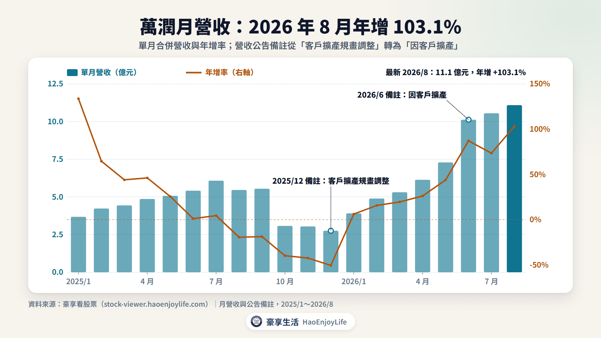Click the legend label 年增率（右軸）
Image resolution: width=601 pixels, height=338 pixels.
(229, 73)
